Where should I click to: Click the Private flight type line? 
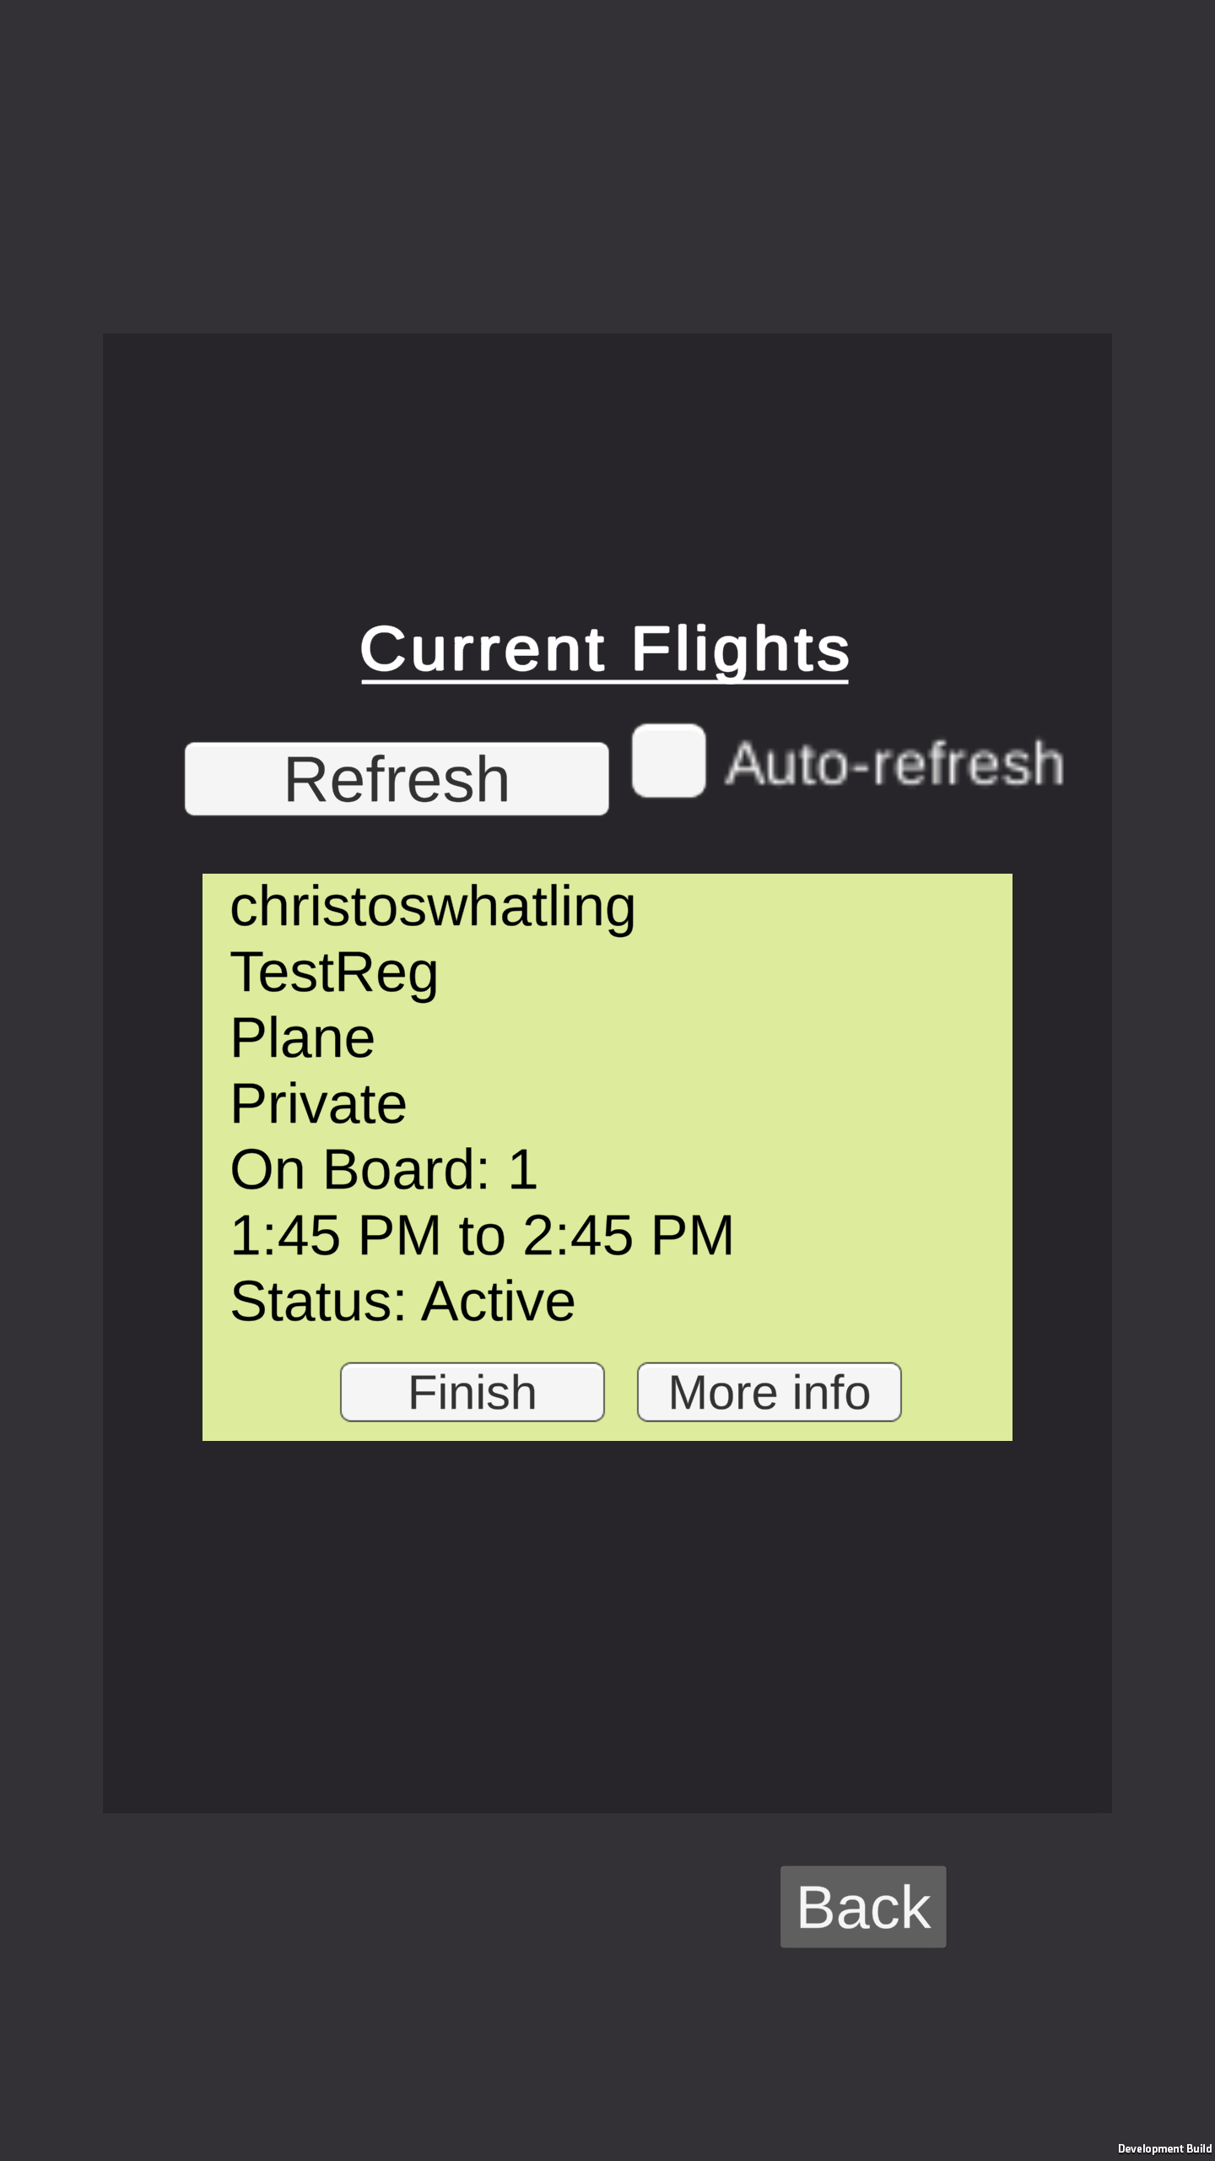[318, 1104]
